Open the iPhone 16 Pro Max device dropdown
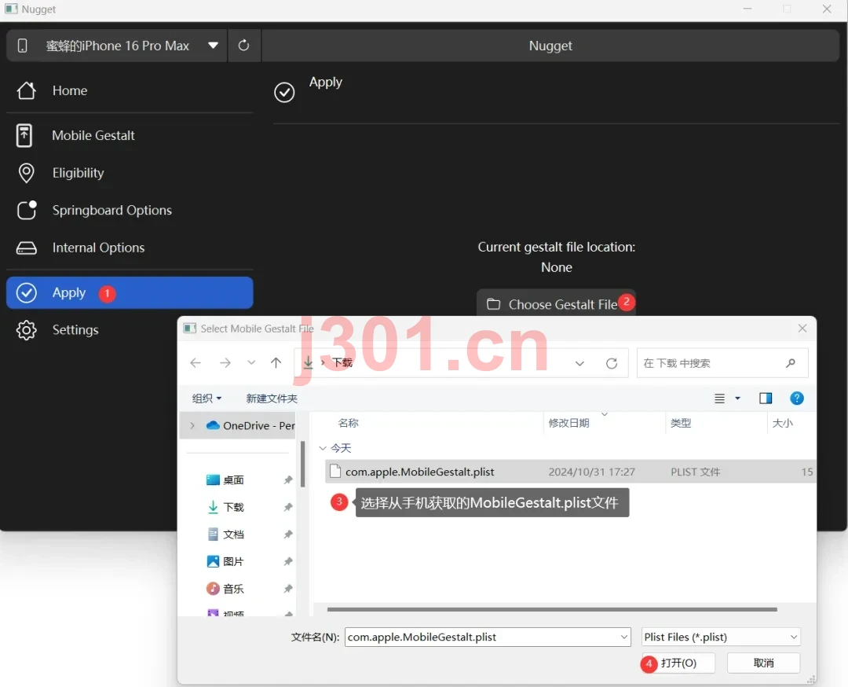Image resolution: width=848 pixels, height=687 pixels. click(x=213, y=46)
